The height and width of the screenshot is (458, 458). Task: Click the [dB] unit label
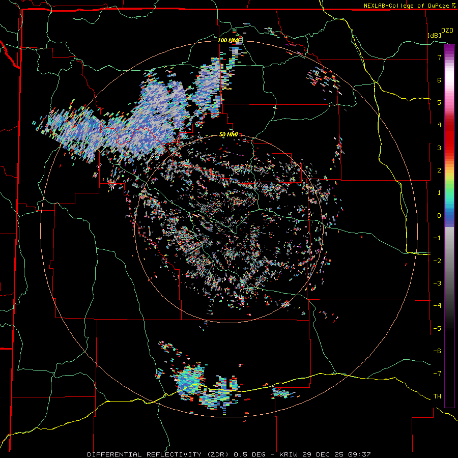pos(434,36)
